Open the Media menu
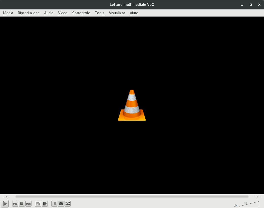 (8, 13)
